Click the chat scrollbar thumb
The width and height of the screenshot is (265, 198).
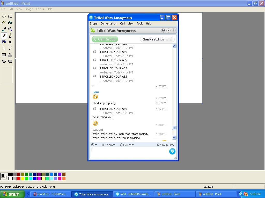tap(174, 128)
